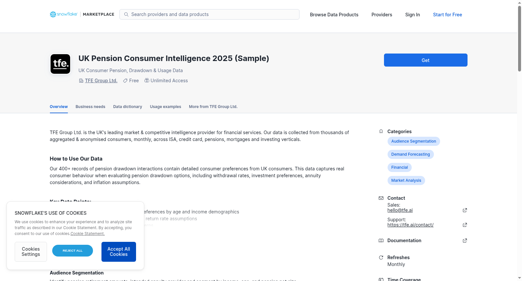Click Sign In

click(x=412, y=15)
